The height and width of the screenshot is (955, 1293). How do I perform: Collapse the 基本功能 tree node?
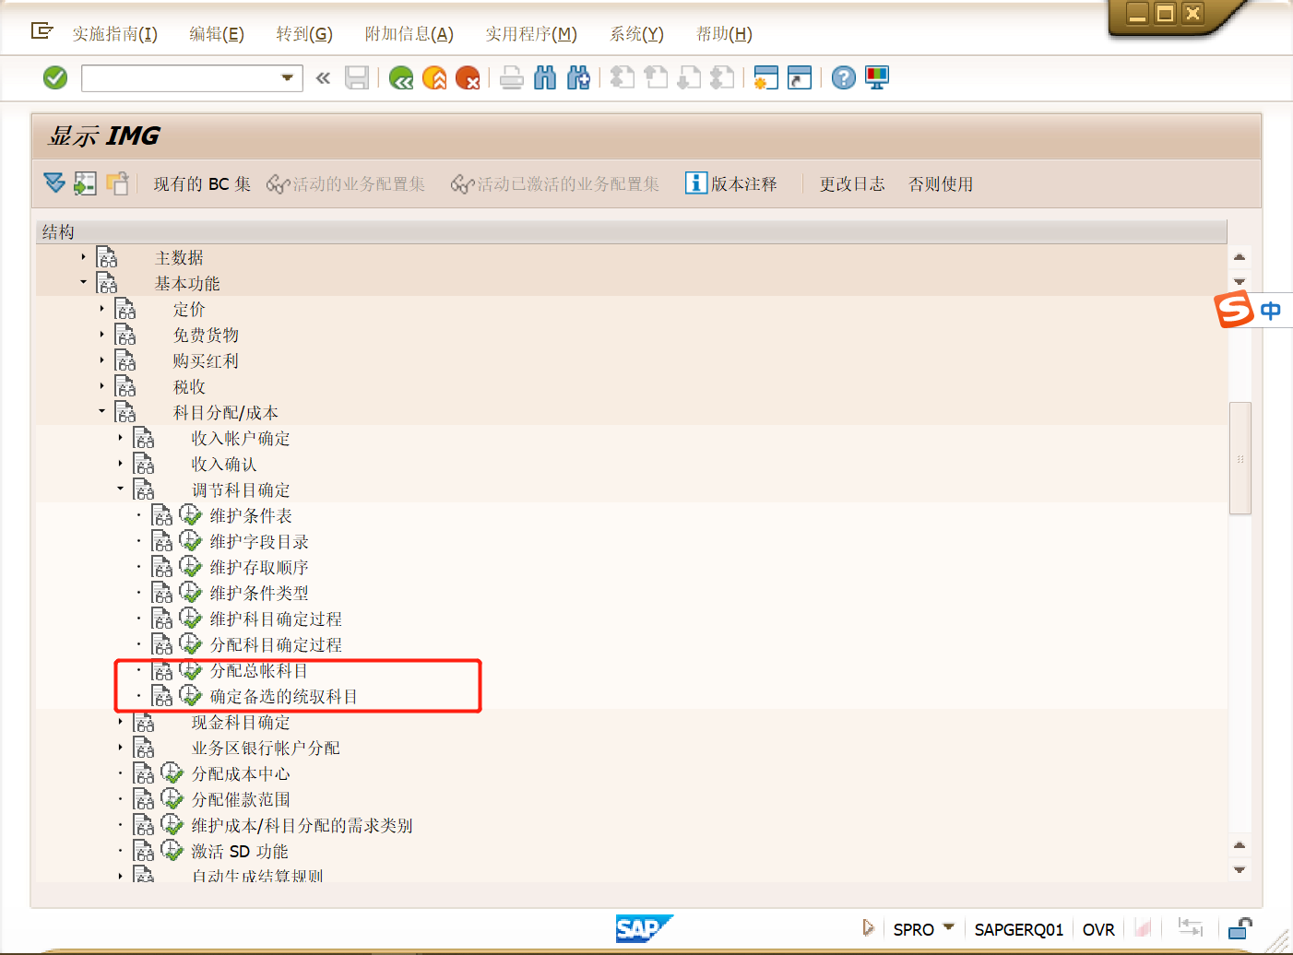coord(83,282)
